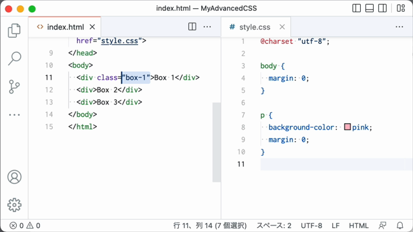The height and width of the screenshot is (232, 413).
Task: Open the notifications bell
Action: click(x=400, y=226)
